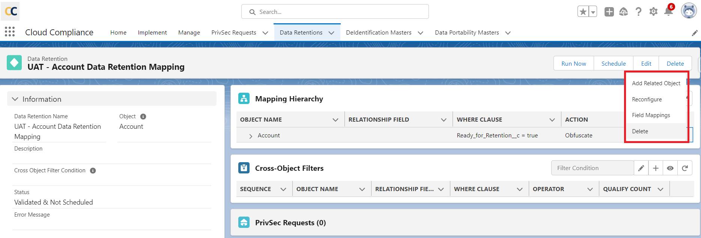Click the Run Now button
Screen dimensions: 701x238
click(573, 63)
